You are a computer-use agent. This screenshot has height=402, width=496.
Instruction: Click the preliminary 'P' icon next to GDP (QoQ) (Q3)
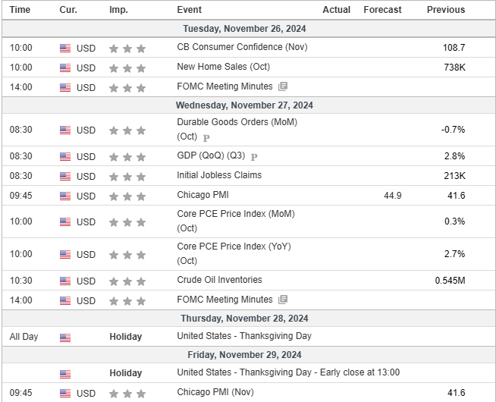click(x=254, y=157)
